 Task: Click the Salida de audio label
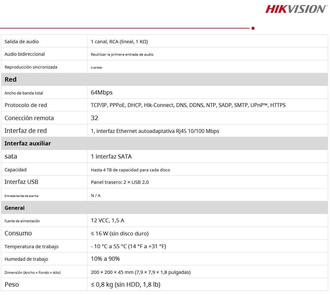click(21, 42)
